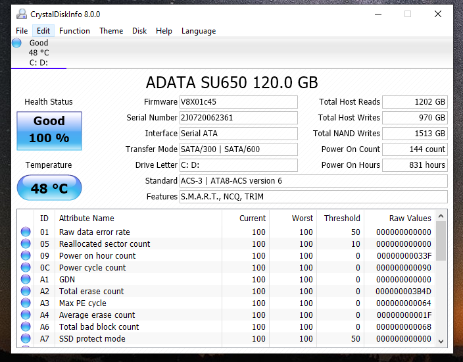Viewport: 463px width, 362px height.
Task: Click status orb for Raw data error rate
Action: (26, 232)
